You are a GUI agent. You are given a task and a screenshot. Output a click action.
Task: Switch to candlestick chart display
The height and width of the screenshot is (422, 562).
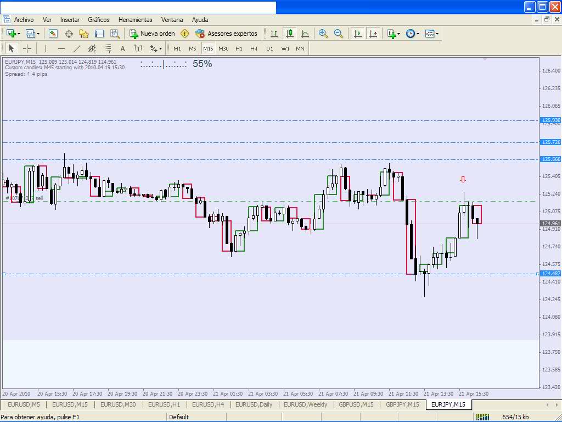tap(290, 34)
